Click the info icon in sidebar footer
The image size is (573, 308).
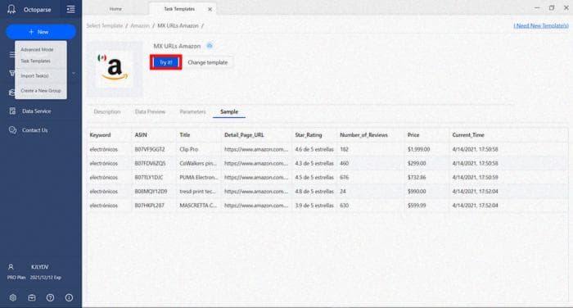pos(69,297)
